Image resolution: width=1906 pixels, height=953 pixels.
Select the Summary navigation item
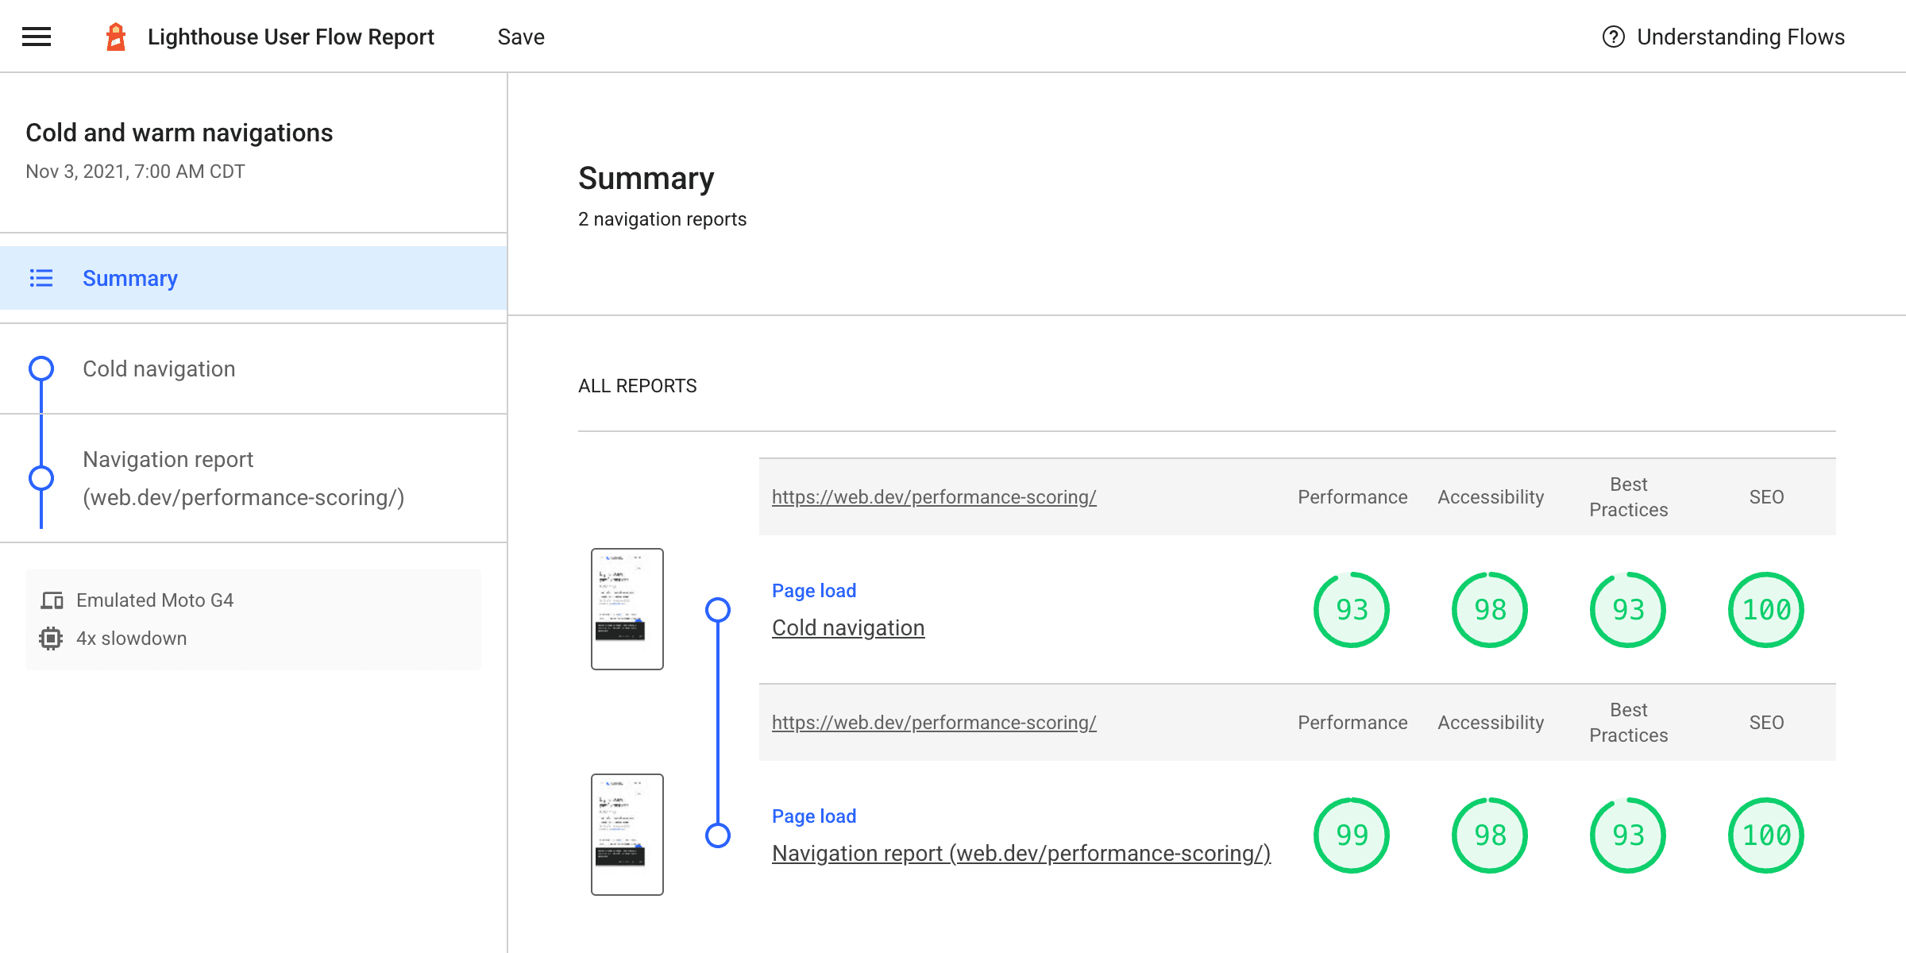(x=130, y=279)
